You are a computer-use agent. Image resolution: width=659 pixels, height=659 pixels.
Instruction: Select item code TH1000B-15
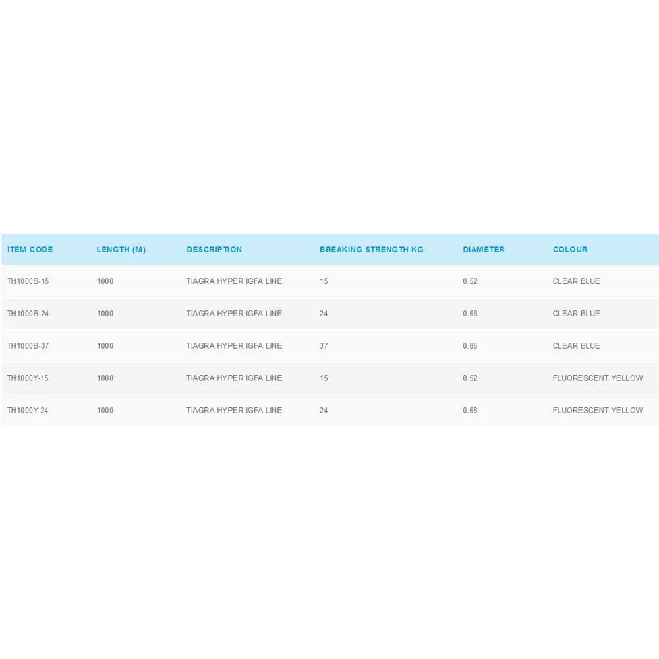[x=28, y=281]
